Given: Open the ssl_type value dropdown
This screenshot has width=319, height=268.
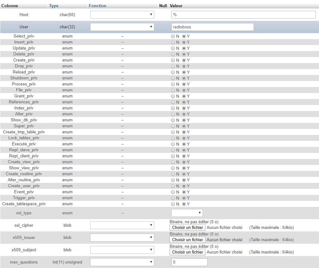Looking at the screenshot, I should tap(187, 213).
